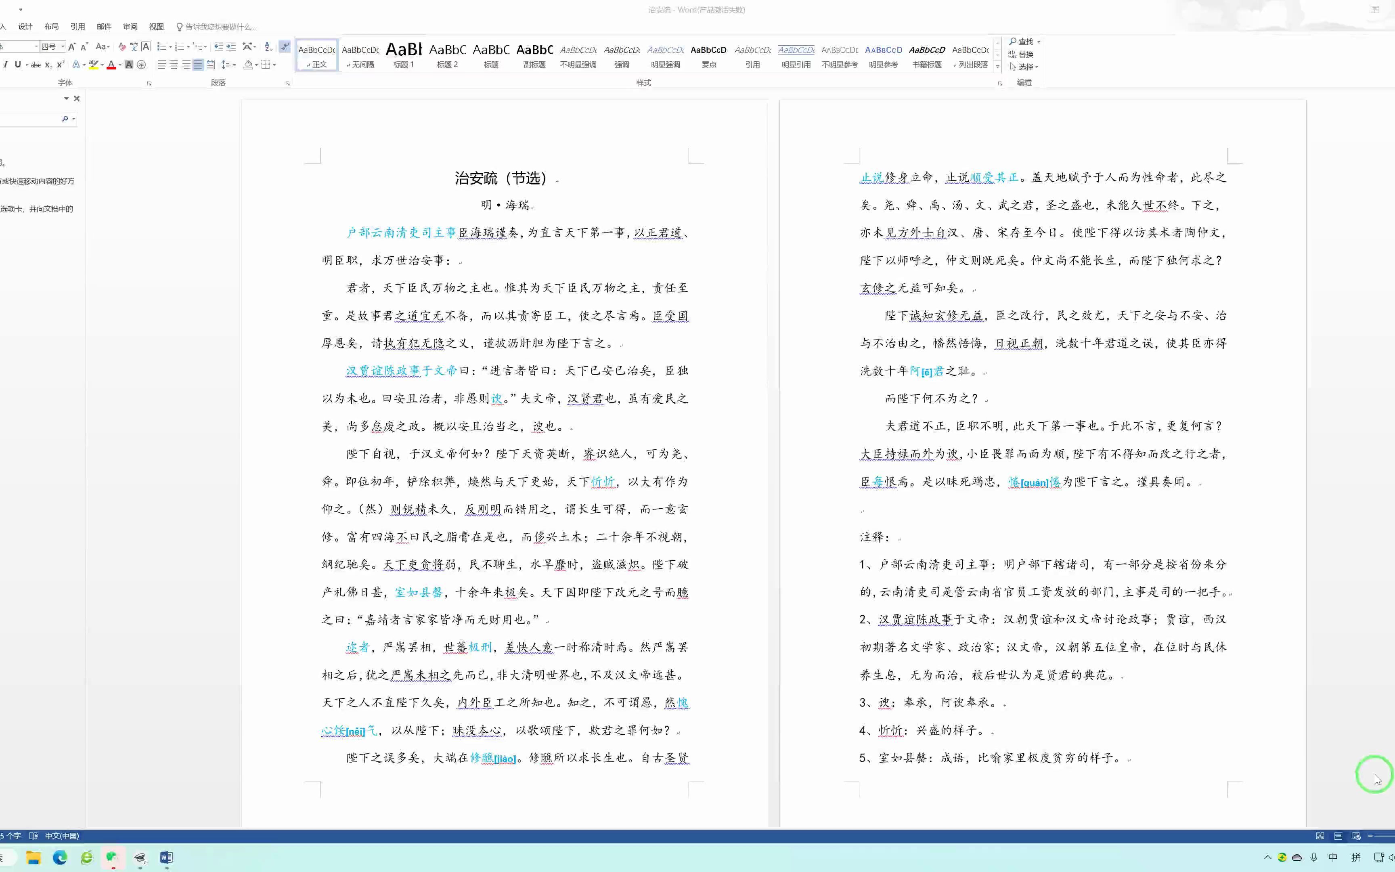The width and height of the screenshot is (1395, 872).
Task: Clear all formatting with the eraser icon
Action: coord(121,46)
